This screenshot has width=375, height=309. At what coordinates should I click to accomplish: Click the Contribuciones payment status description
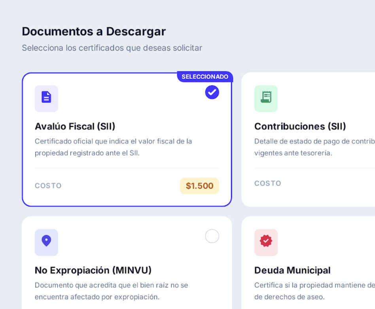(314, 147)
